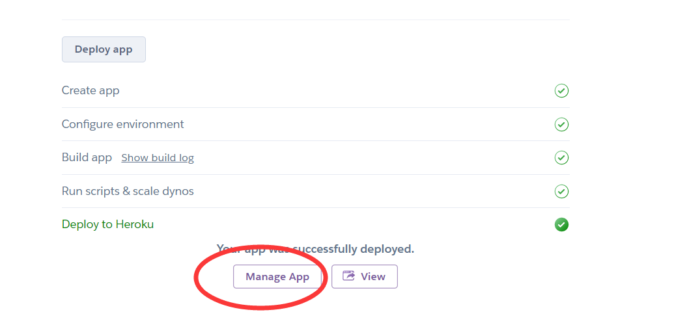
Task: Open Manage App for the deployed app
Action: (277, 276)
